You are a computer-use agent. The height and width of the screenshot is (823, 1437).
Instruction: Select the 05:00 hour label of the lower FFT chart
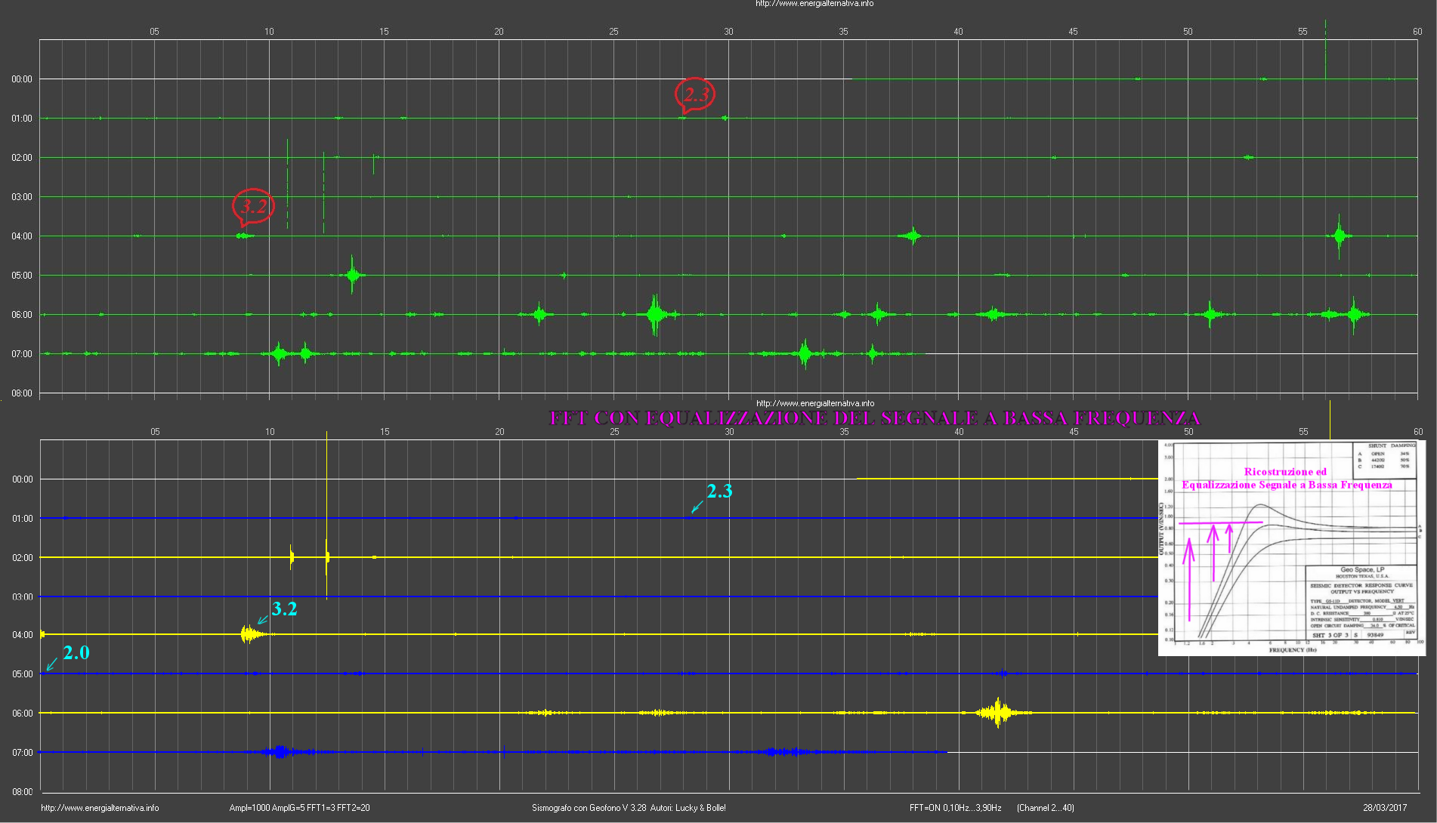(23, 674)
